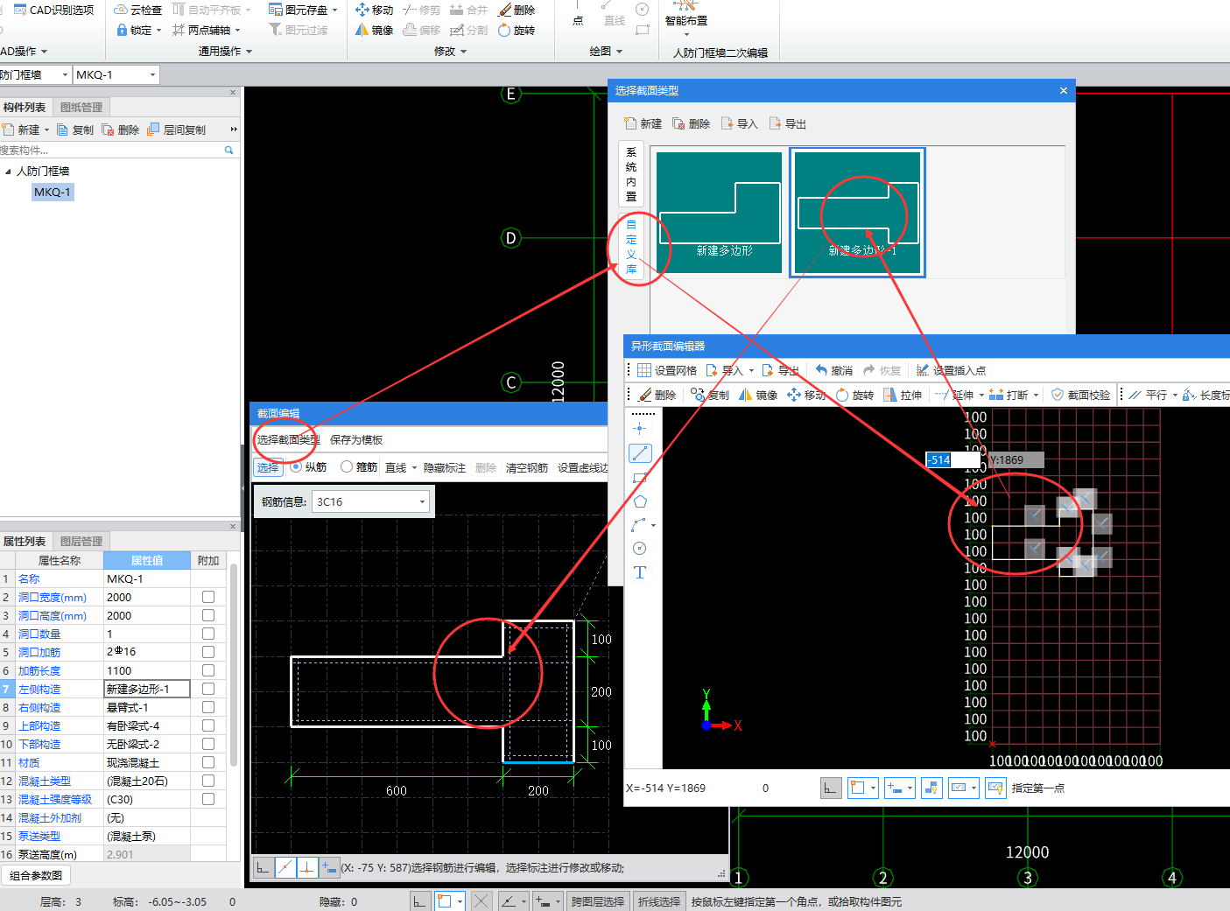Expand the 绘图 ribbon group
This screenshot has width=1230, height=911.
(x=606, y=52)
